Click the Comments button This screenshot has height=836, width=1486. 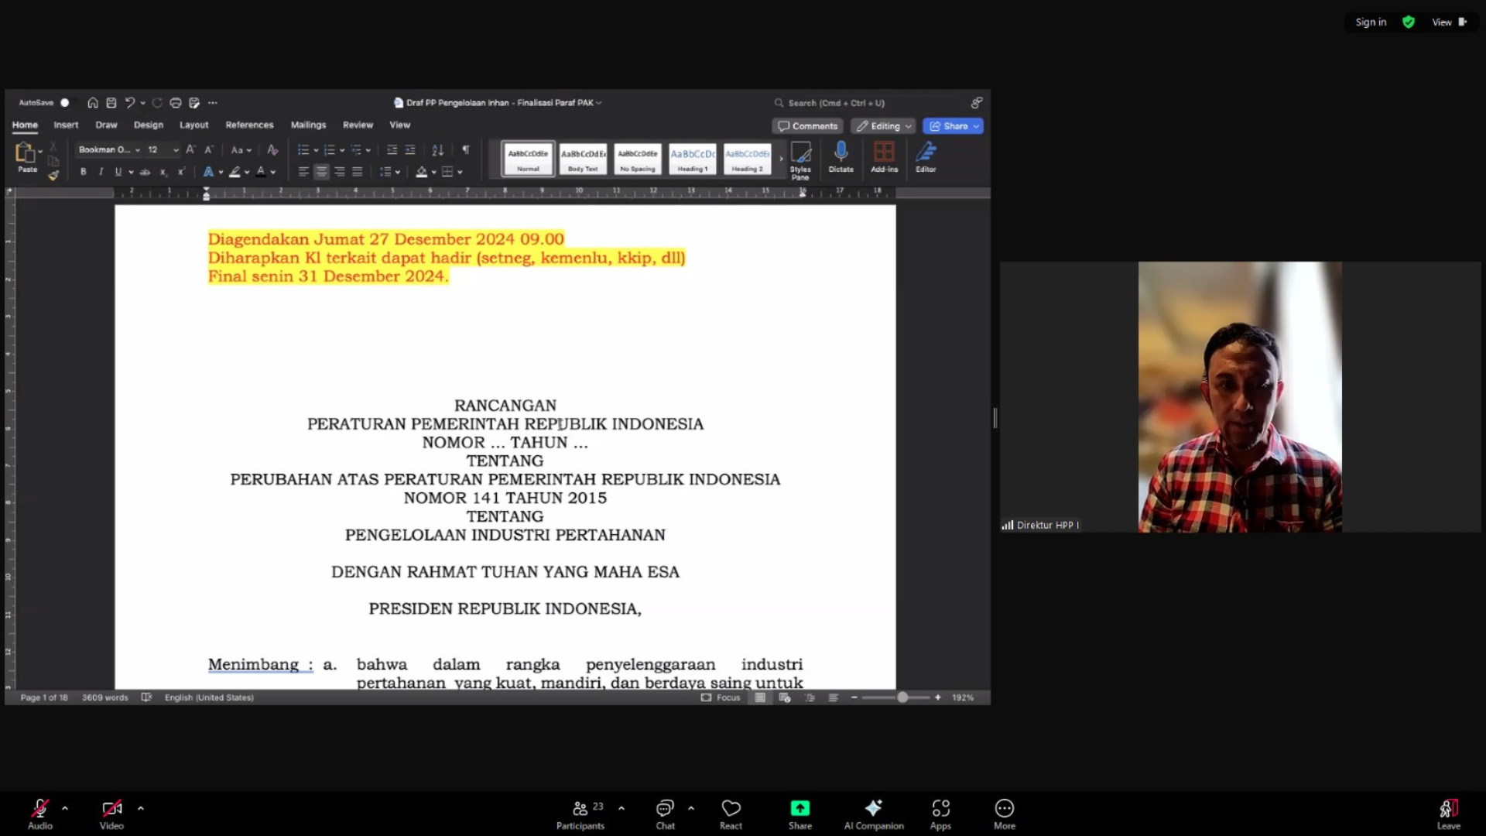pyautogui.click(x=807, y=126)
